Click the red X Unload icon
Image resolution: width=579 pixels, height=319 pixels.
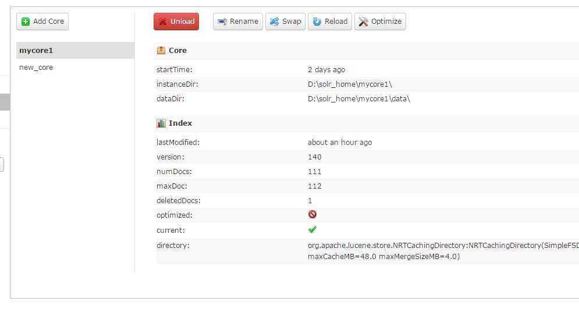[x=163, y=22]
